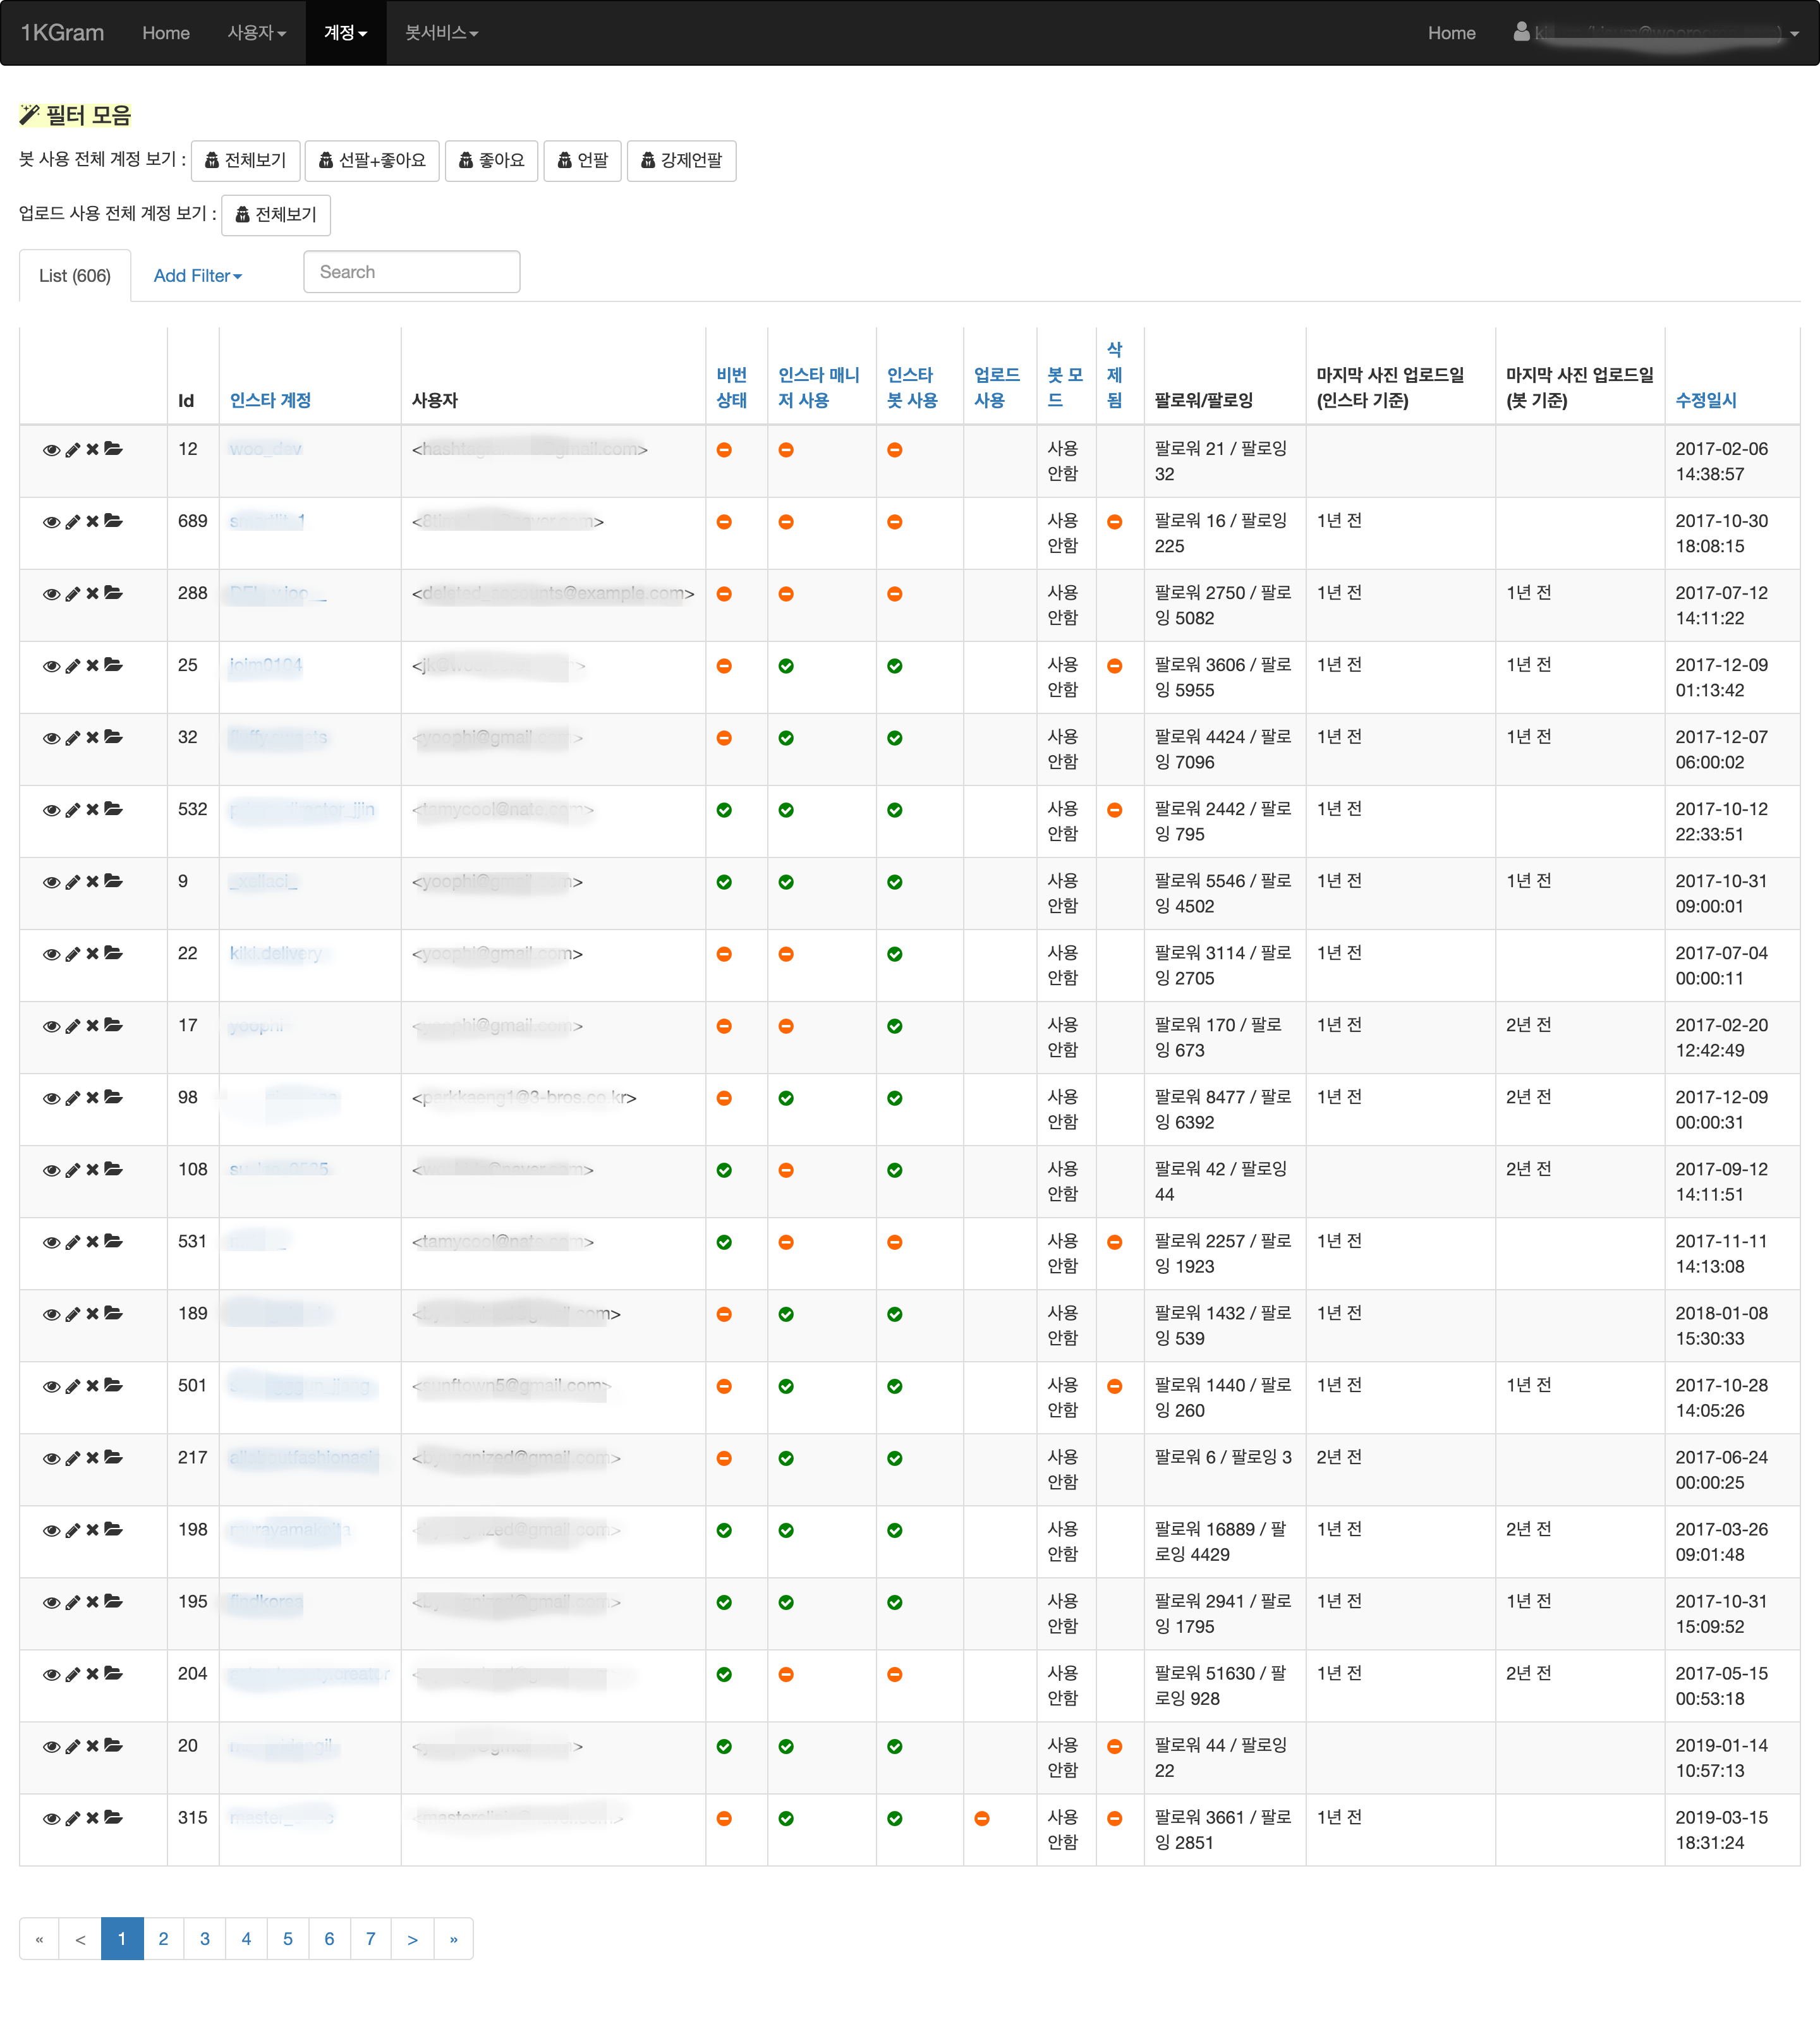Go to page 3 in pagination

(205, 1938)
